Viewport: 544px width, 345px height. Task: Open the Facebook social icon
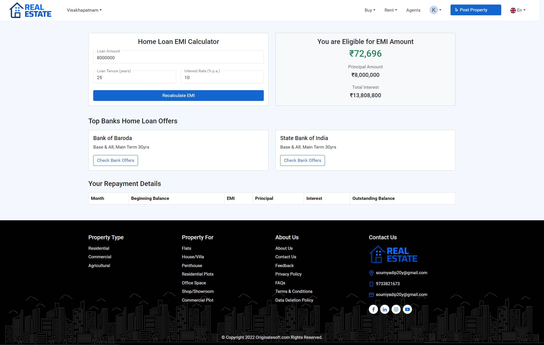click(373, 309)
